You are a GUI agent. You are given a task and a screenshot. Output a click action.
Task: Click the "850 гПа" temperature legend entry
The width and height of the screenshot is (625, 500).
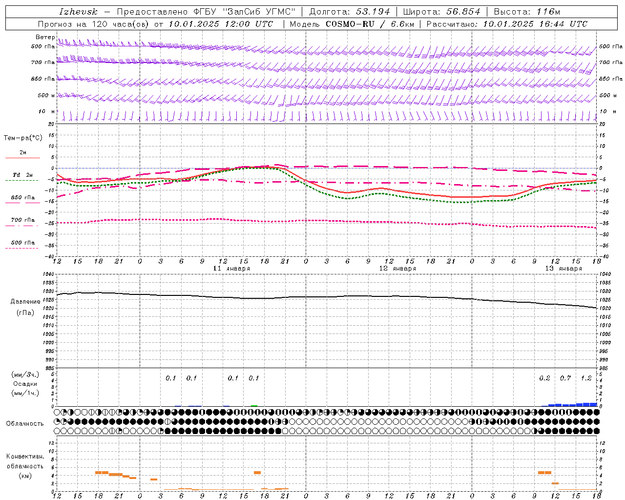click(x=23, y=198)
